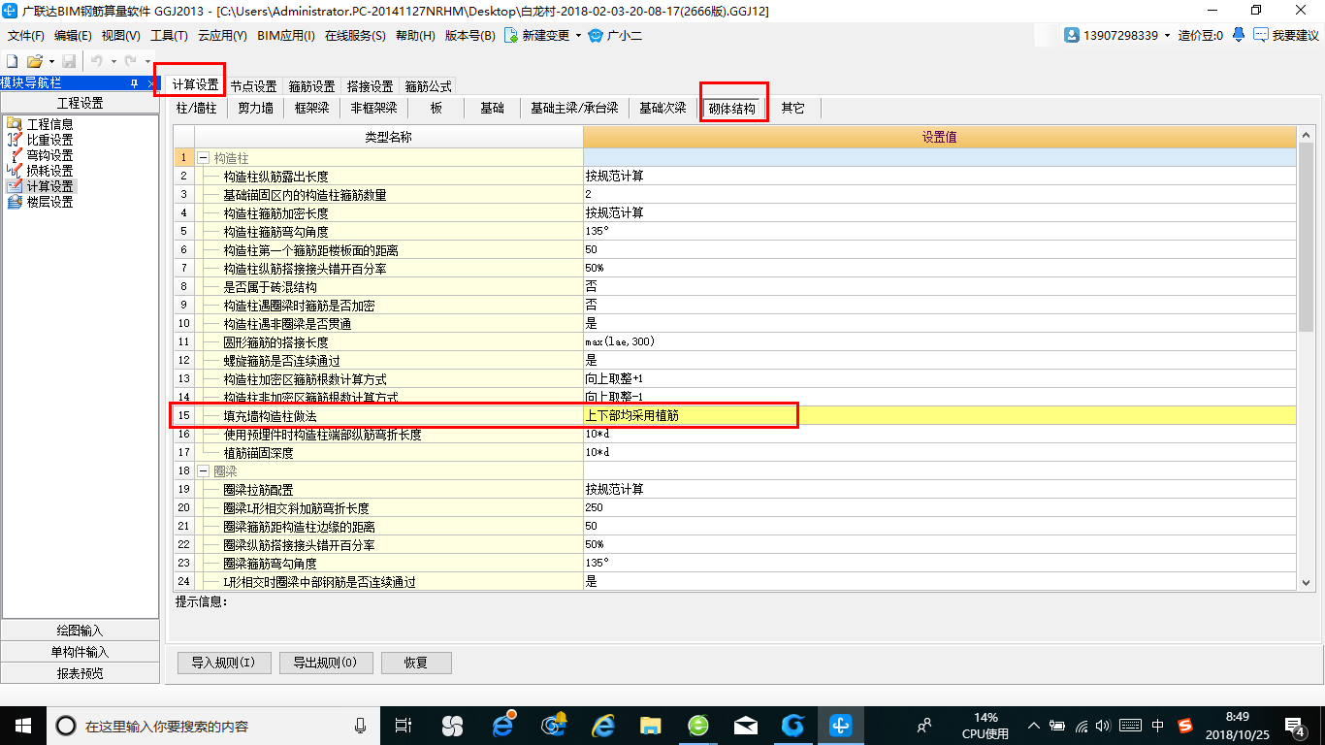The image size is (1325, 745).
Task: Select 剪力墙 component tab
Action: pyautogui.click(x=255, y=108)
